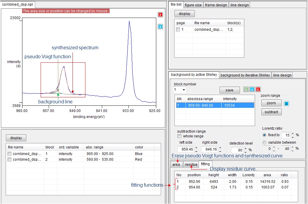Image resolution: width=308 pixels, height=204 pixels.
Task: Click display button in file list panel
Action: (184, 13)
